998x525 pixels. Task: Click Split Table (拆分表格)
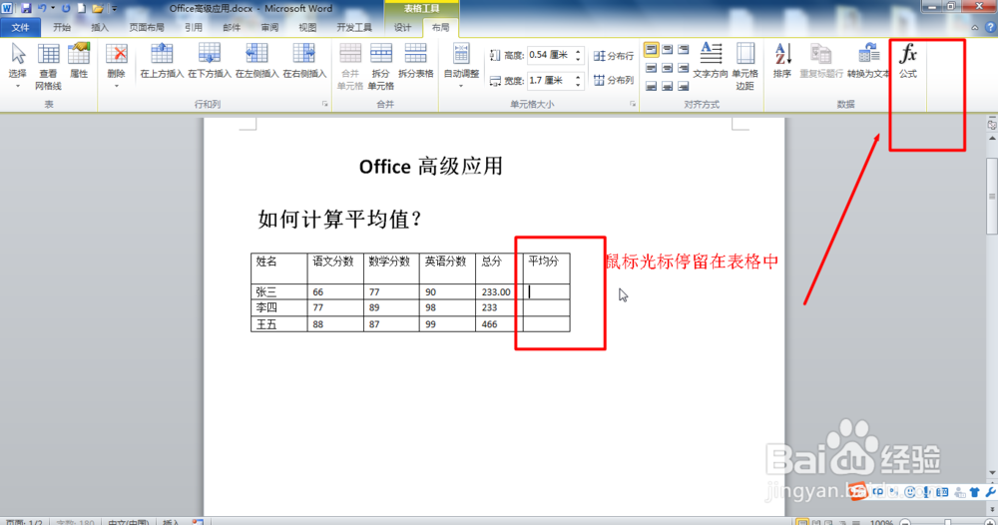pos(415,62)
